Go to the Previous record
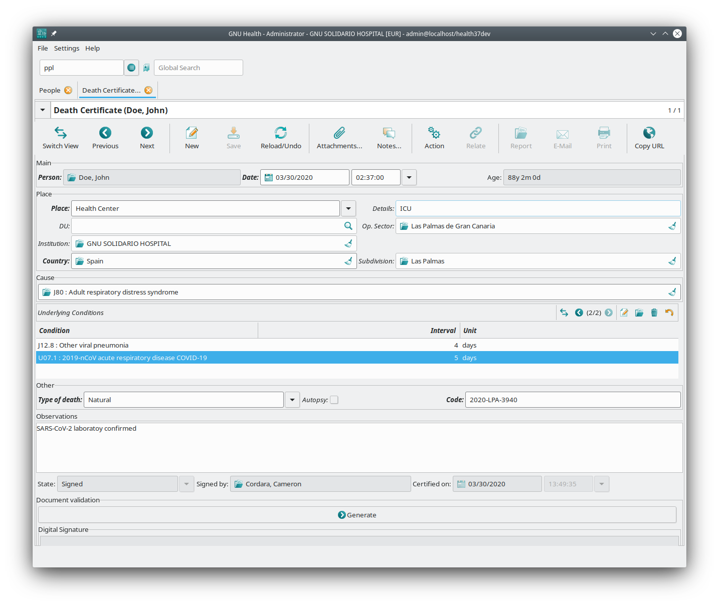 click(x=105, y=138)
